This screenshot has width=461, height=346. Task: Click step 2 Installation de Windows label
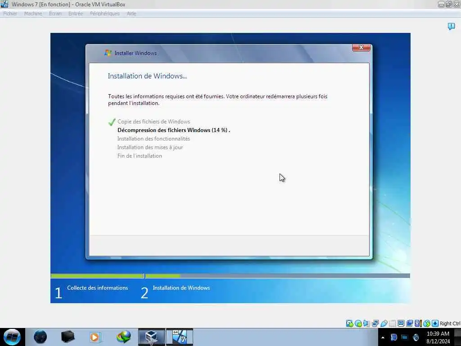[181, 288]
